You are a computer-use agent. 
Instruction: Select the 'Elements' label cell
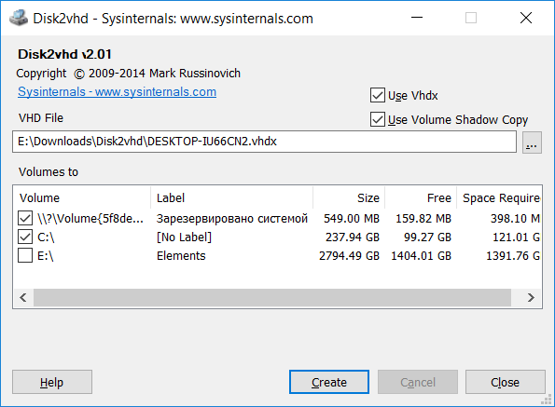[181, 255]
